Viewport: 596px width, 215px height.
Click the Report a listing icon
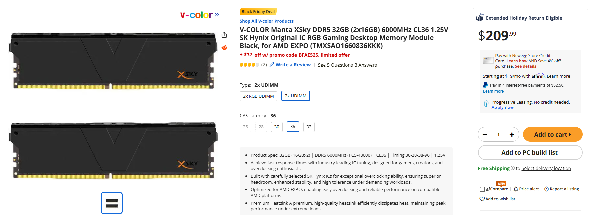(x=546, y=189)
